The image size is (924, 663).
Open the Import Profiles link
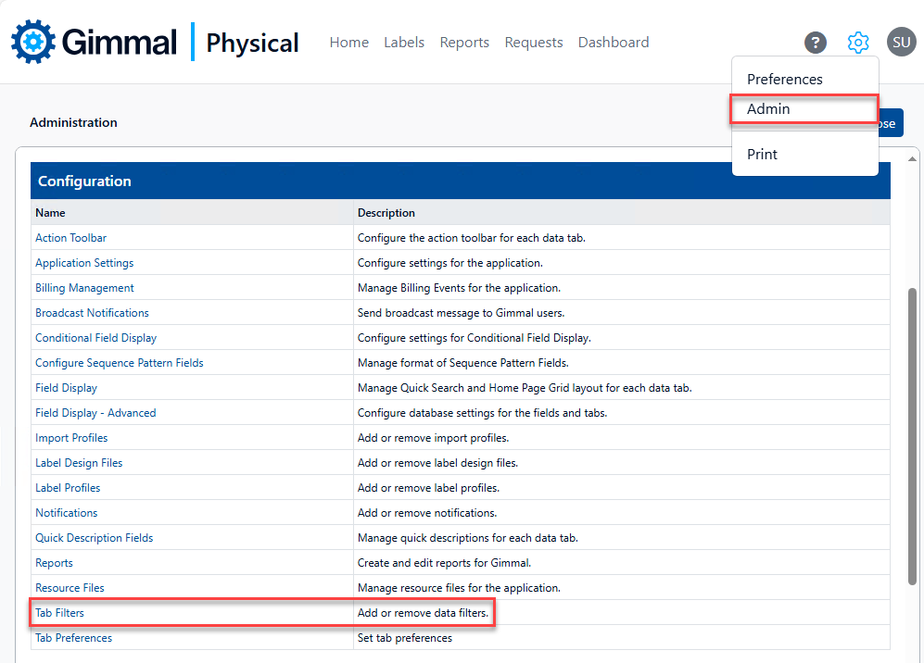[x=71, y=438]
